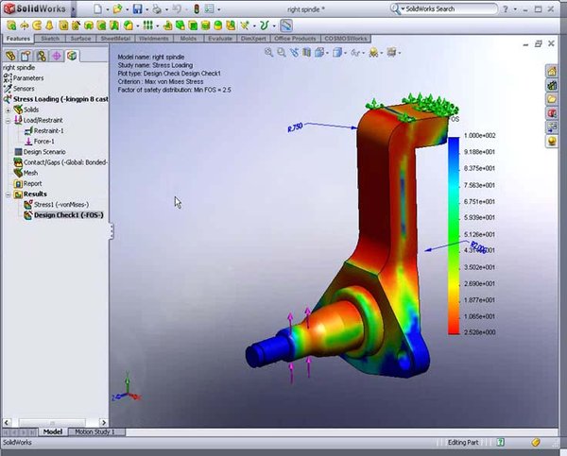Switch to the Evaluate tab
567x456 pixels.
[220, 39]
